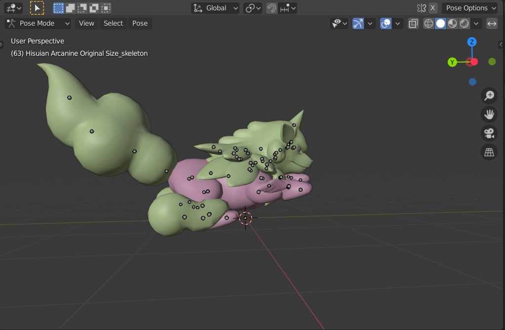Image resolution: width=505 pixels, height=330 pixels.
Task: Expand the right sidebar with the edge arrow
Action: [x=501, y=44]
